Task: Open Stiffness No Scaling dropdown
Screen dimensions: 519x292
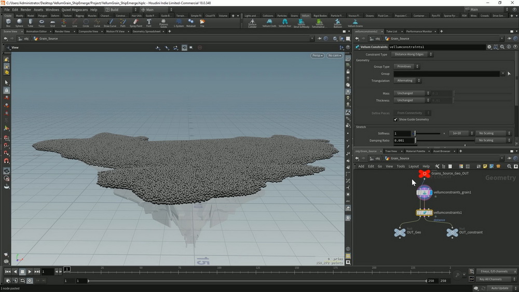Action: coord(493,133)
